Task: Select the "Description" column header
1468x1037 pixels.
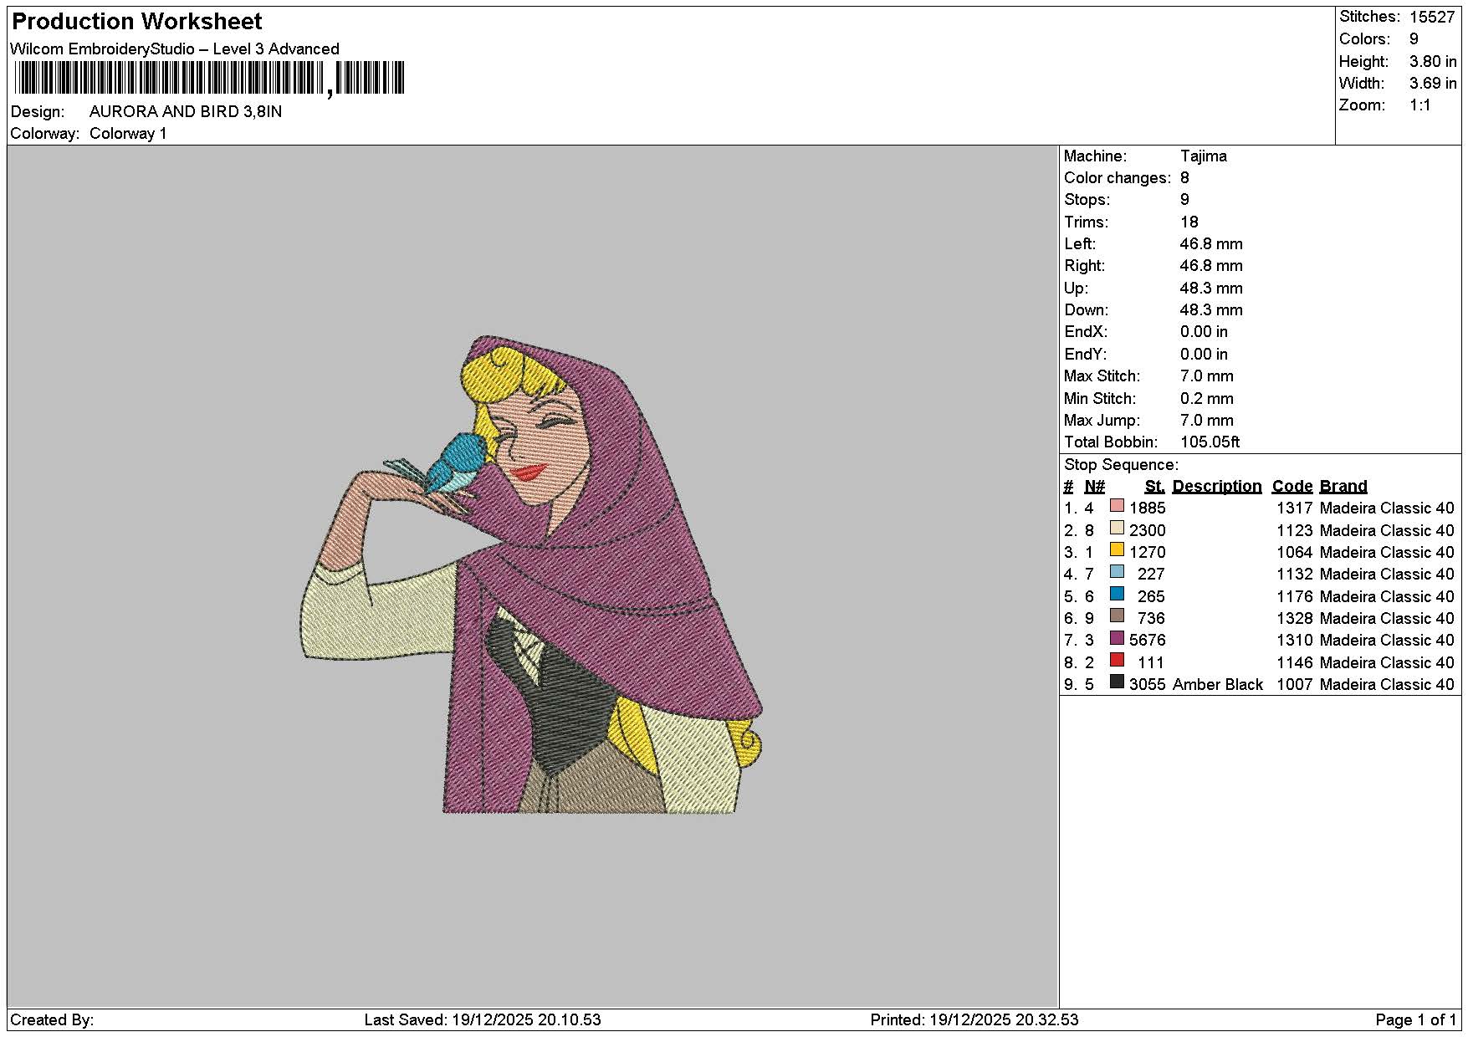Action: [1217, 487]
